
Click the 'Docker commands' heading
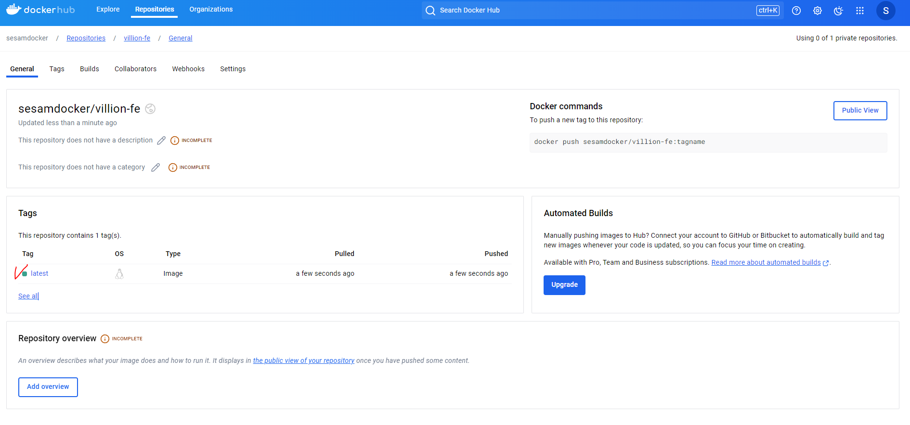(566, 106)
